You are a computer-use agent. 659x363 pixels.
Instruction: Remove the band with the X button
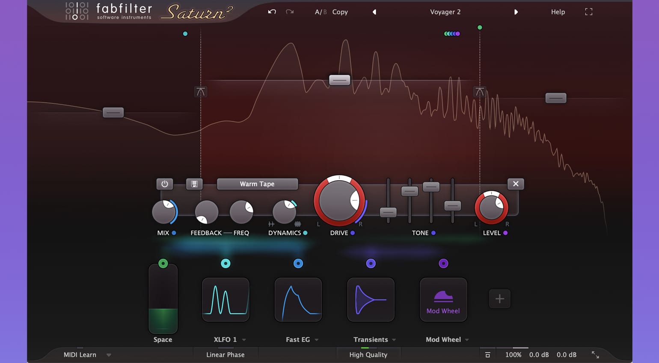click(516, 184)
